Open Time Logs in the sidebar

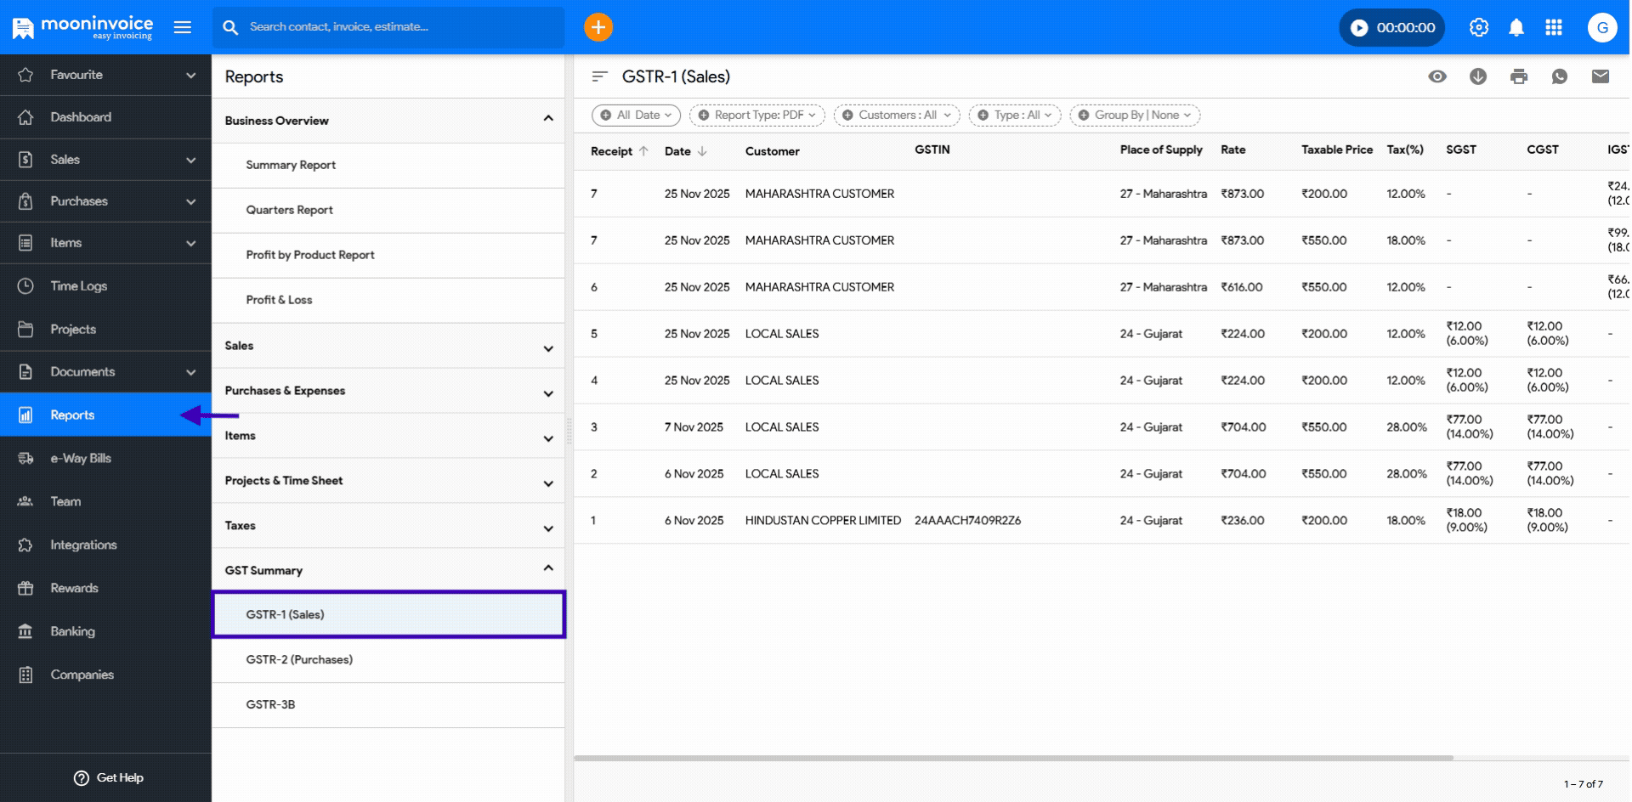[105, 286]
